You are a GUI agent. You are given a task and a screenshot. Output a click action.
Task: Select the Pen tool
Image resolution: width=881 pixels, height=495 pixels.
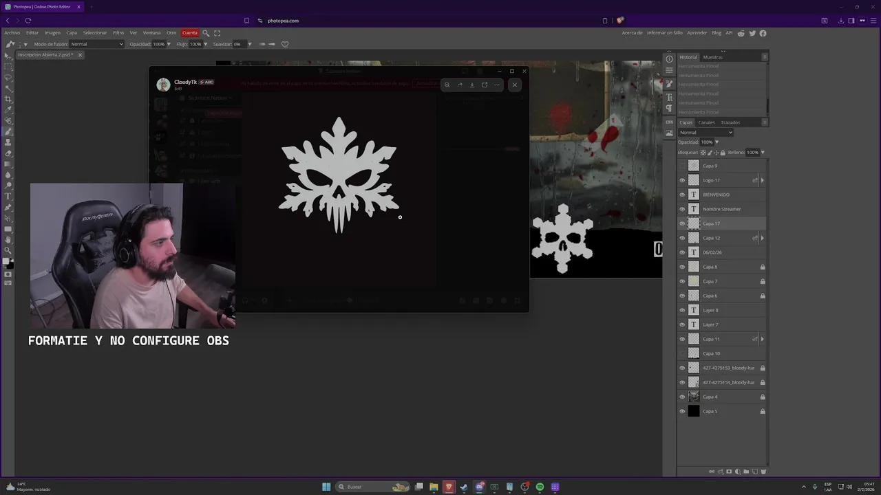point(8,207)
